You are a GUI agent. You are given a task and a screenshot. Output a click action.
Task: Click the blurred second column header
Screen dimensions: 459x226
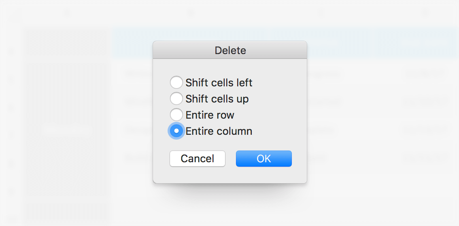(190, 13)
